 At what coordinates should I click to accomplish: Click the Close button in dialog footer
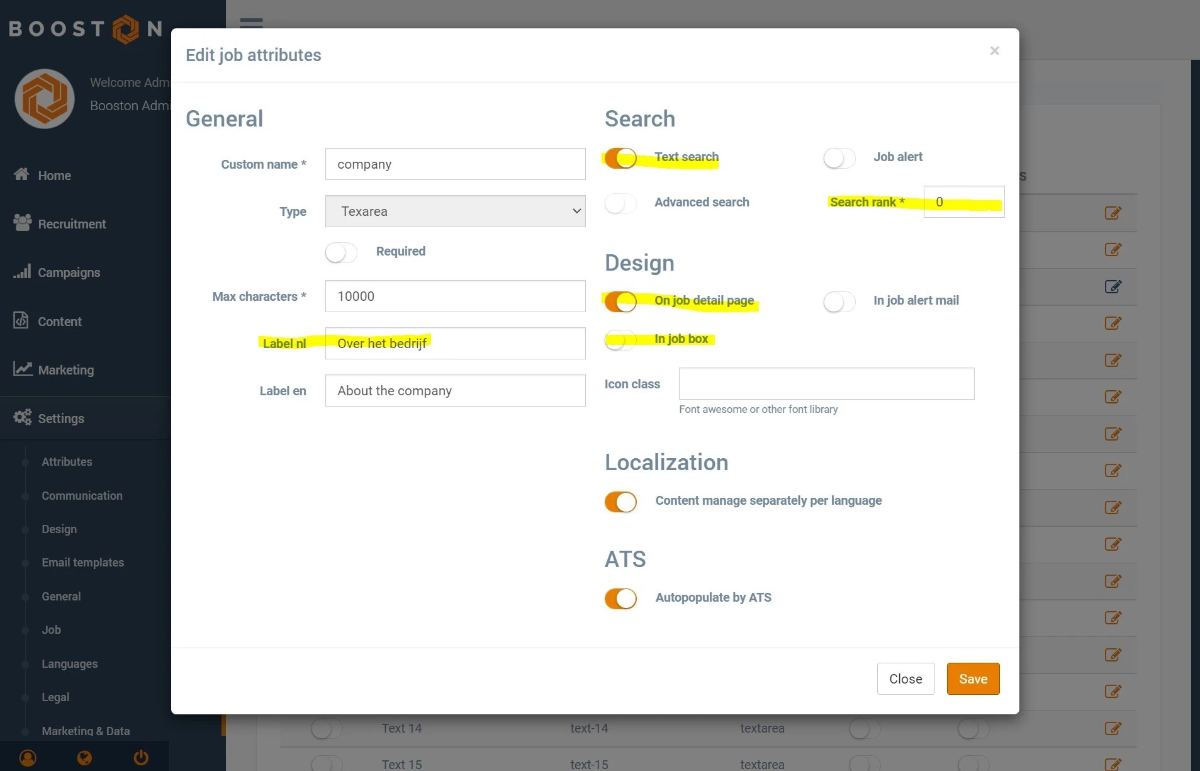coord(906,678)
